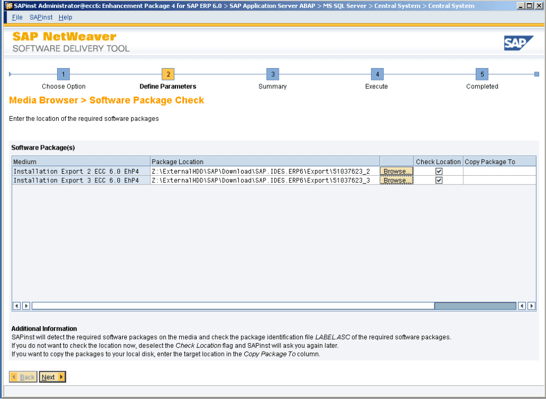Minimize the SAPinst window
This screenshot has height=399, width=546.
[521, 6]
